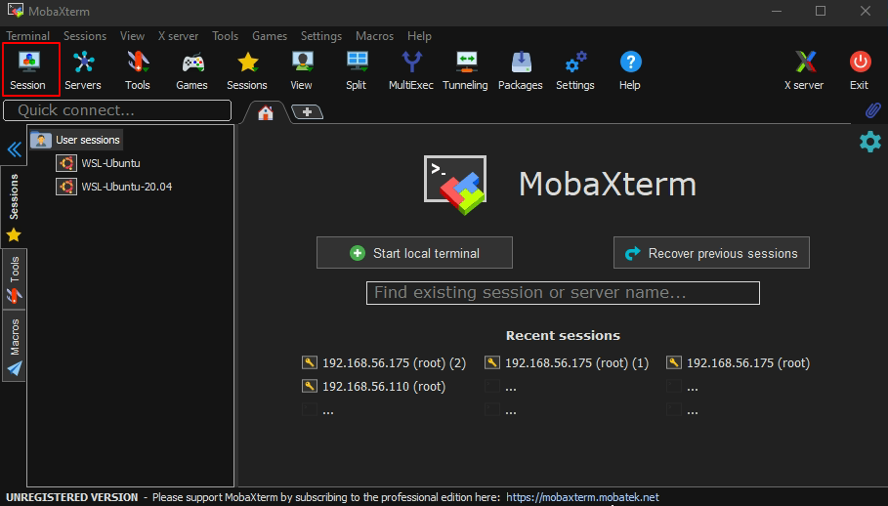
Task: Open the teal gear settings icon
Action: pos(870,142)
